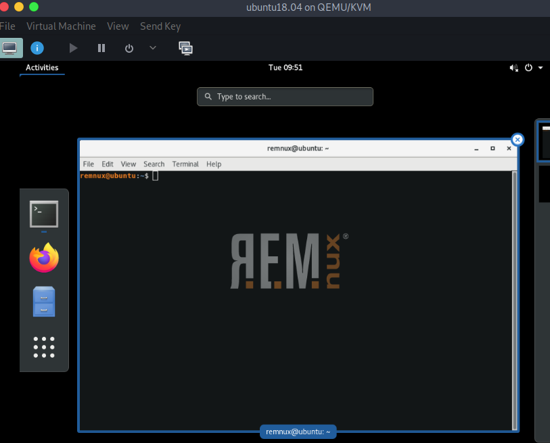Open the Virtual Machine menu
Image resolution: width=550 pixels, height=443 pixels.
coord(61,26)
